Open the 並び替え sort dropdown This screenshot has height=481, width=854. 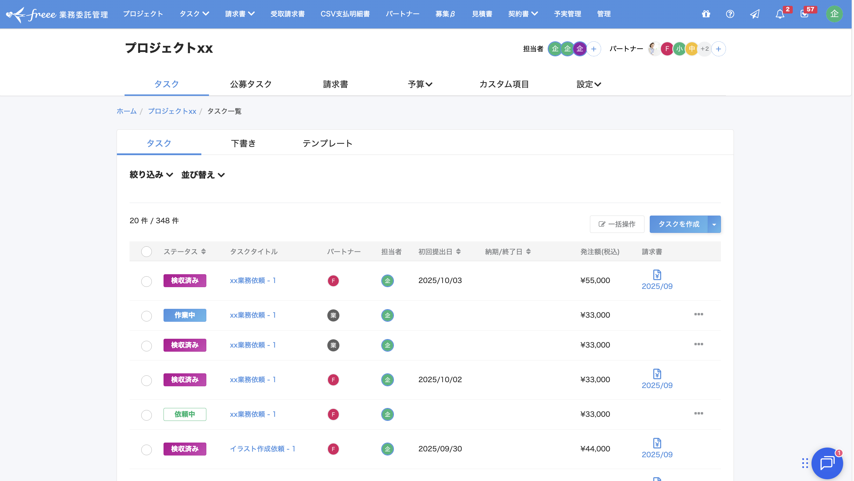[x=203, y=175]
